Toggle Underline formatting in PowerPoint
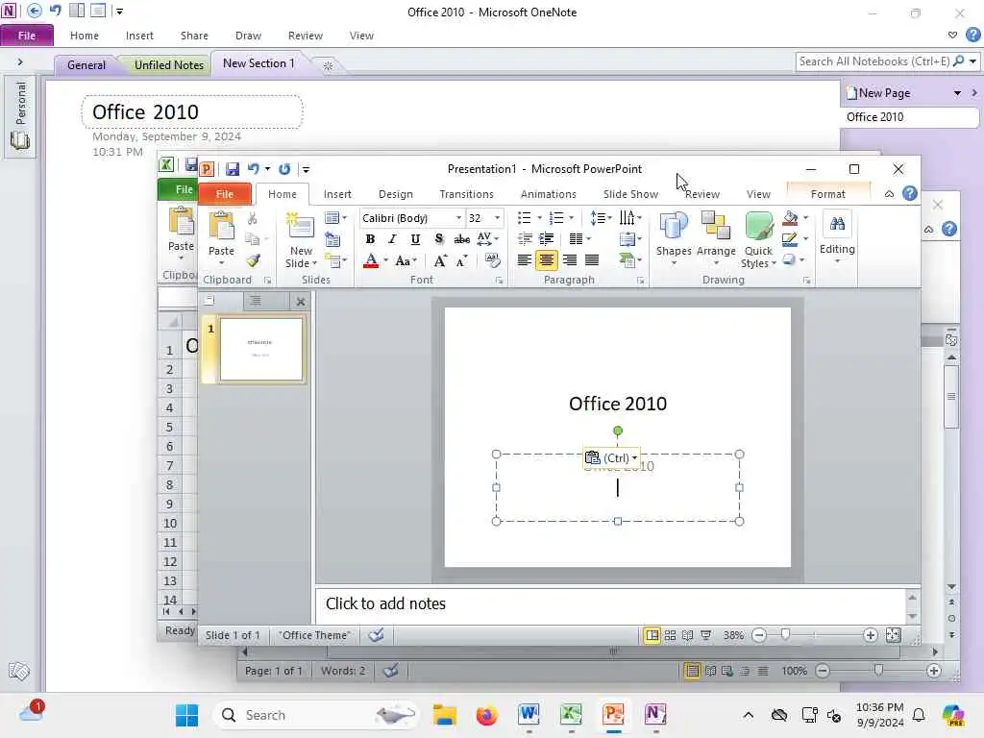Screen dimensions: 984x738 (415, 239)
